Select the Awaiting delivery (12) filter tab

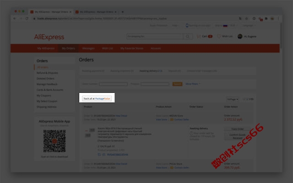151,71
